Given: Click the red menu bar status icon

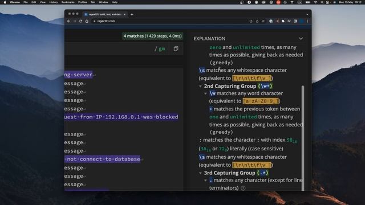Looking at the screenshot, I should point(278,2).
